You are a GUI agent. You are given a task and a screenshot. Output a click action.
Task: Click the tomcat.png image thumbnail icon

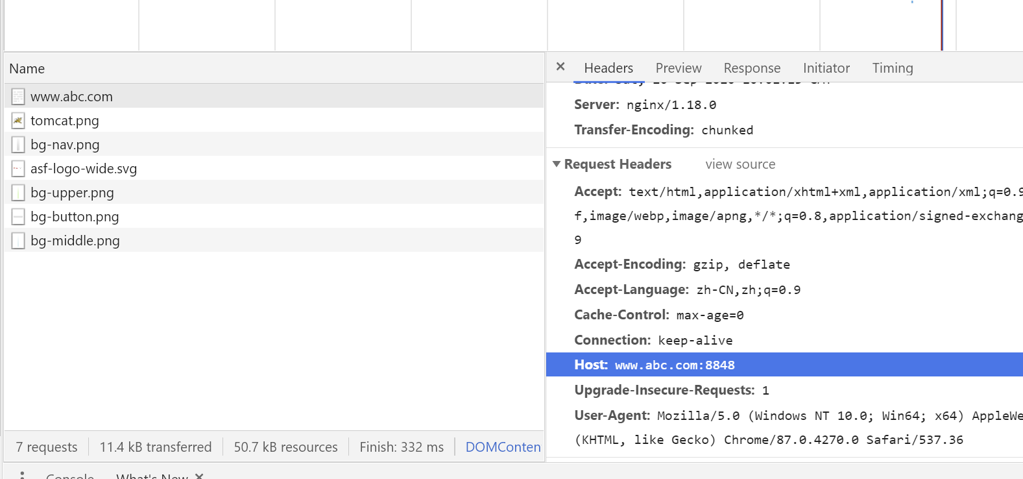click(x=18, y=121)
